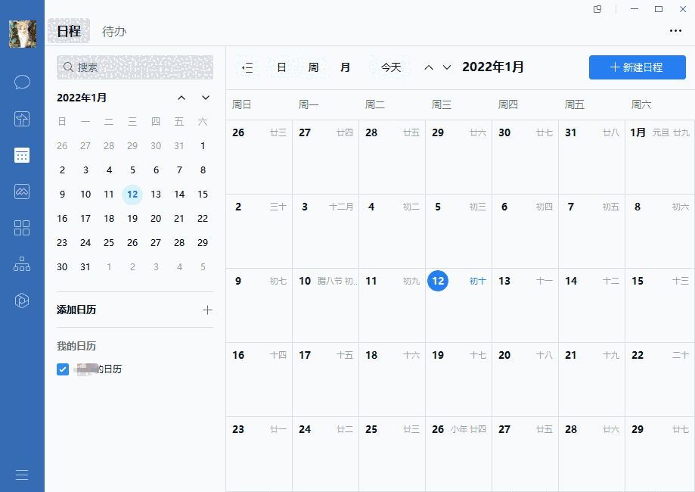
Task: Navigate to next period in main calendar
Action: [x=447, y=67]
